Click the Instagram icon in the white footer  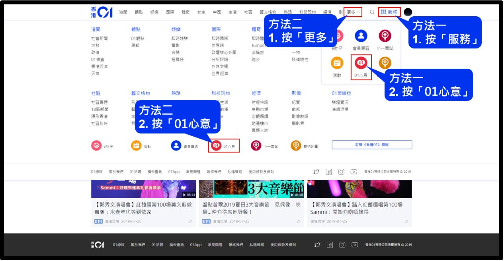coord(341,172)
